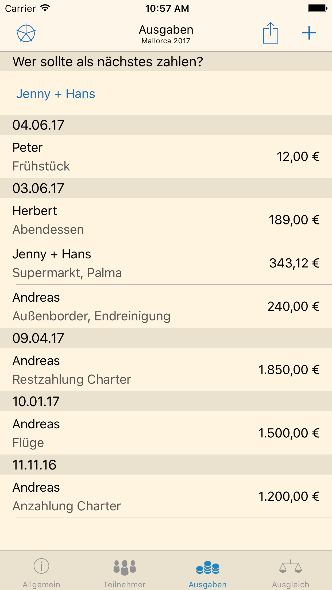The height and width of the screenshot is (590, 332).
Task: Select the Ausgaben coins icon
Action: point(208,567)
